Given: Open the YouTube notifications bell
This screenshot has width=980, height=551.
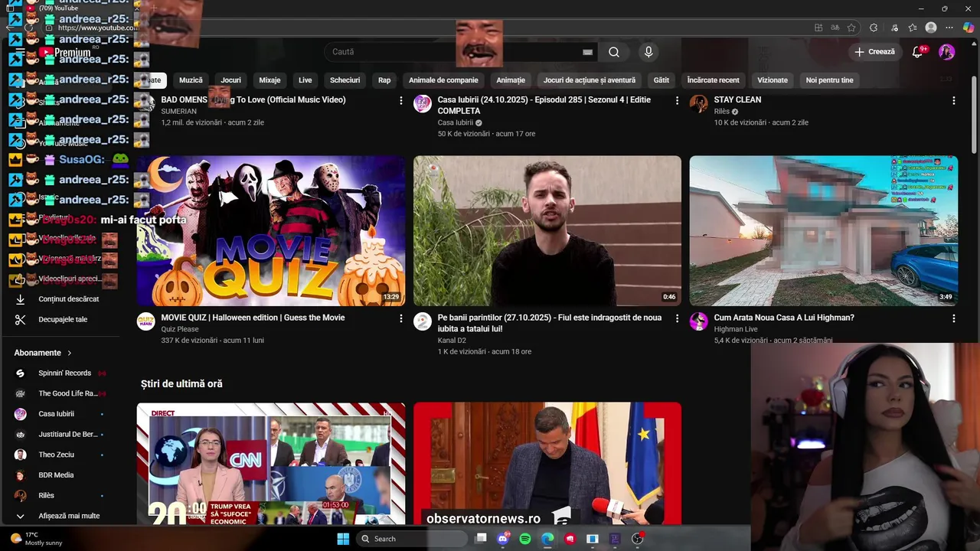Looking at the screenshot, I should pyautogui.click(x=917, y=52).
